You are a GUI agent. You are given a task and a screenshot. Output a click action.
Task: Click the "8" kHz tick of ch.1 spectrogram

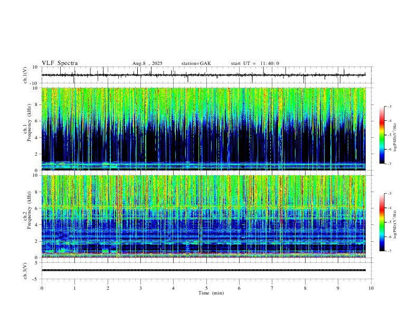click(37, 104)
